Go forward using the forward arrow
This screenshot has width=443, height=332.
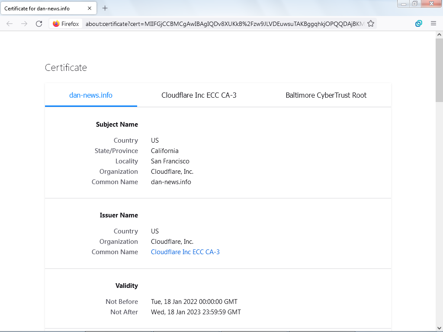point(24,24)
